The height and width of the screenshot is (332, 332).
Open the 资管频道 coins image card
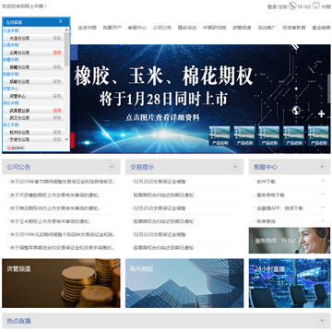pos(61,283)
